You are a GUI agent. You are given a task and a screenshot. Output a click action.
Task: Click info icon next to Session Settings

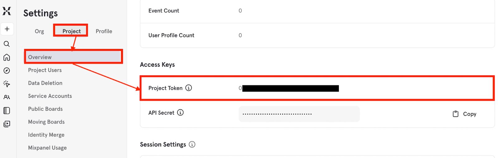(192, 144)
